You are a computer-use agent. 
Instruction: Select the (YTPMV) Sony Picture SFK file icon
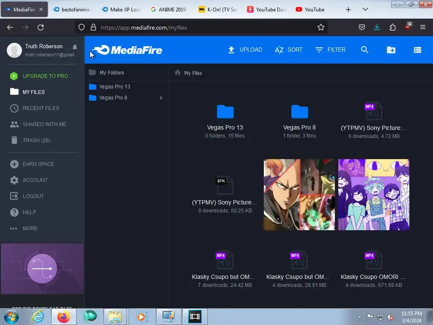coord(225,186)
